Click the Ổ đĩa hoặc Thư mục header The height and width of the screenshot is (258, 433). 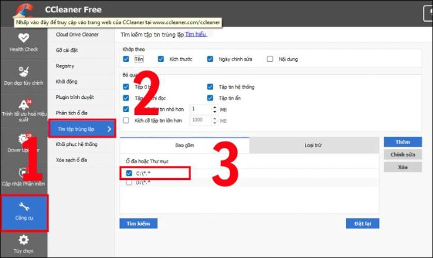(147, 161)
